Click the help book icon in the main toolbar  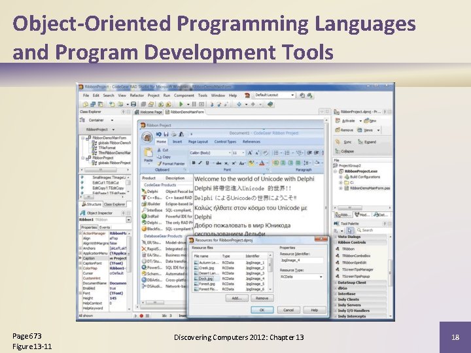coord(270,104)
